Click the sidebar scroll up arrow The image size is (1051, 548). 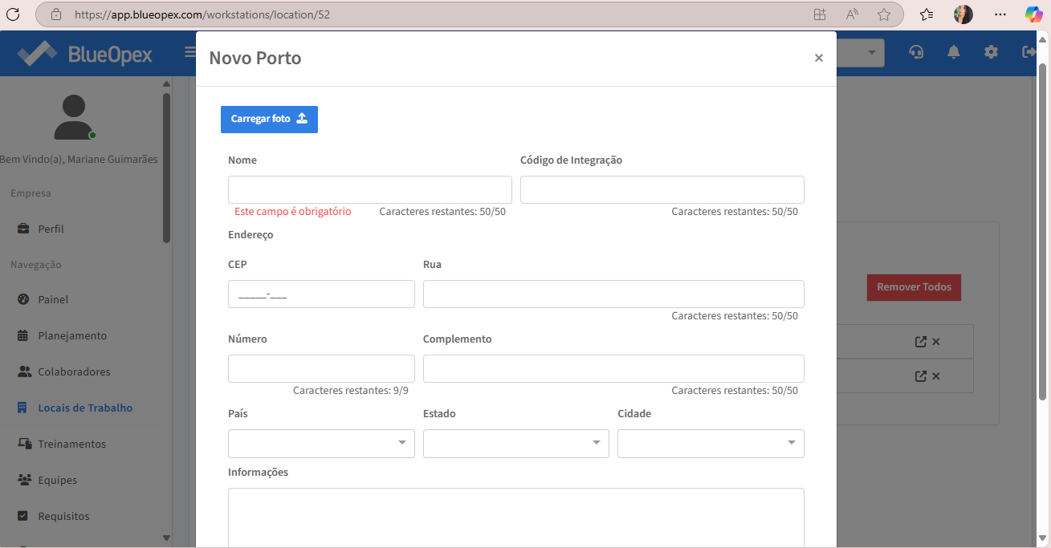[x=166, y=83]
